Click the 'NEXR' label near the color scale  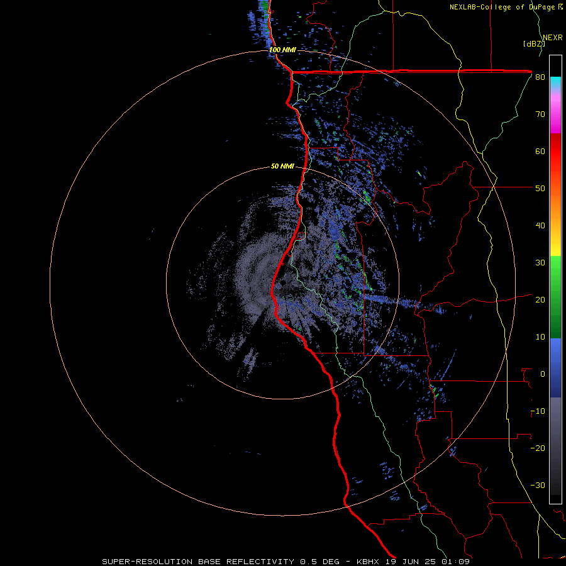[552, 38]
